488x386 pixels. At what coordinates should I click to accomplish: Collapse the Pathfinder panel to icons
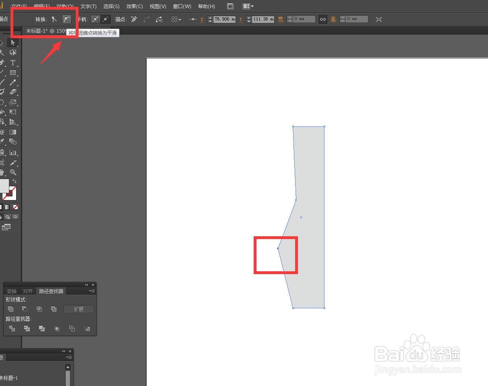86,285
